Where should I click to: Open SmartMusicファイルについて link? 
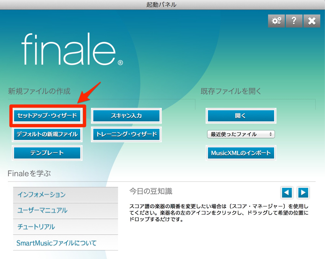[x=65, y=243]
